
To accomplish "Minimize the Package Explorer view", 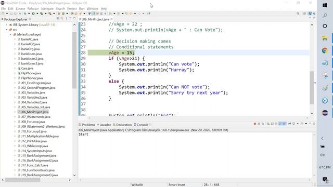I will [x=70, y=19].
